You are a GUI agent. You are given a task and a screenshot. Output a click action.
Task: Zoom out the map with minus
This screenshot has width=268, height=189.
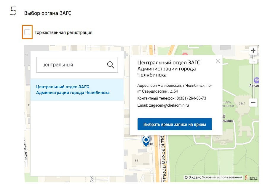[x=253, y=102]
